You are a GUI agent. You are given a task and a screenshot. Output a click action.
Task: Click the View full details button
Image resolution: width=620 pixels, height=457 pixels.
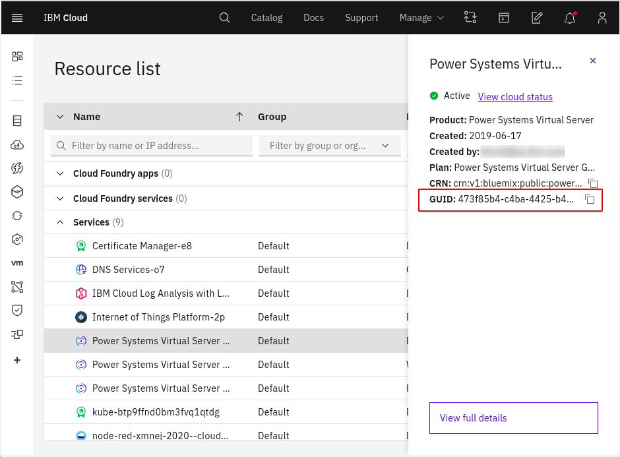point(513,418)
